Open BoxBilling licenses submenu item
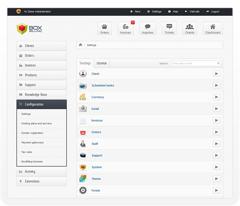240x206 pixels. [x=41, y=162]
